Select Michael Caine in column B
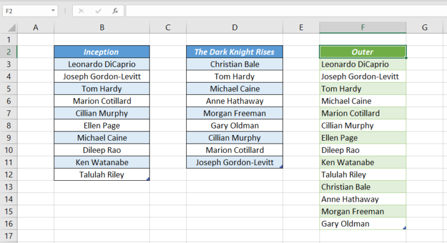Image resolution: width=447 pixels, height=243 pixels. pyautogui.click(x=102, y=138)
